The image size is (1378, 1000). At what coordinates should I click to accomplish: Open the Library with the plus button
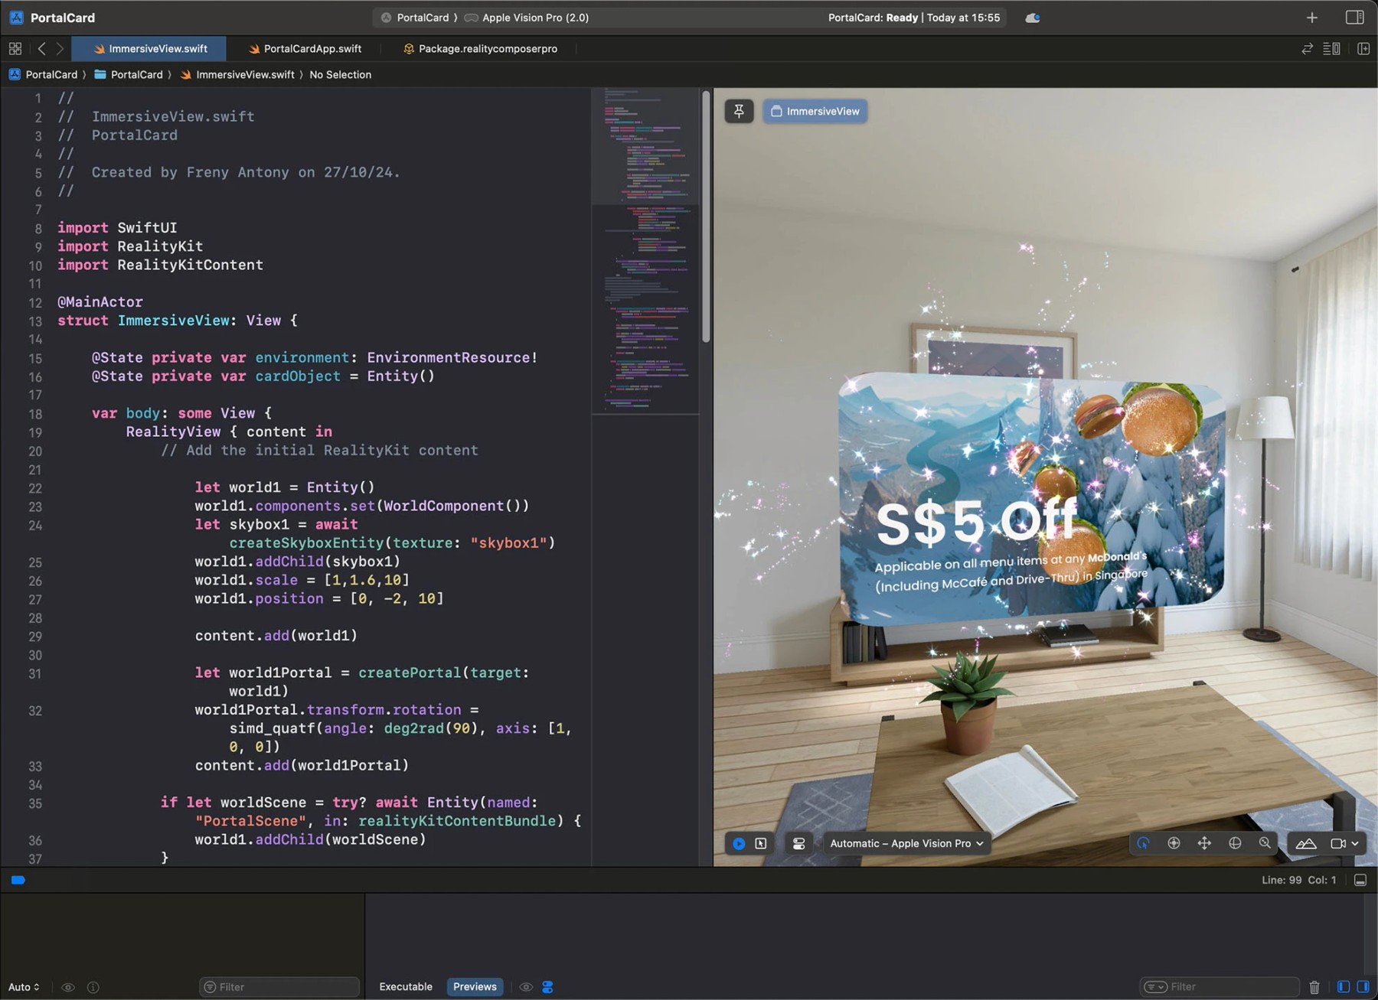1312,18
